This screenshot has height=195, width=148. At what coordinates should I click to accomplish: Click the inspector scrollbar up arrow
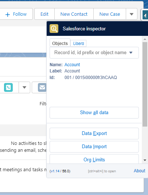point(145,39)
